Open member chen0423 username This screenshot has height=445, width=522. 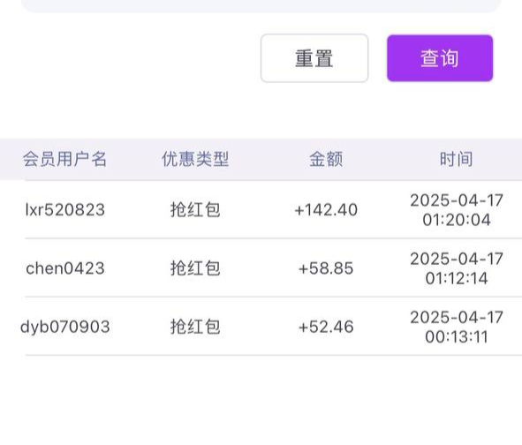pos(65,268)
